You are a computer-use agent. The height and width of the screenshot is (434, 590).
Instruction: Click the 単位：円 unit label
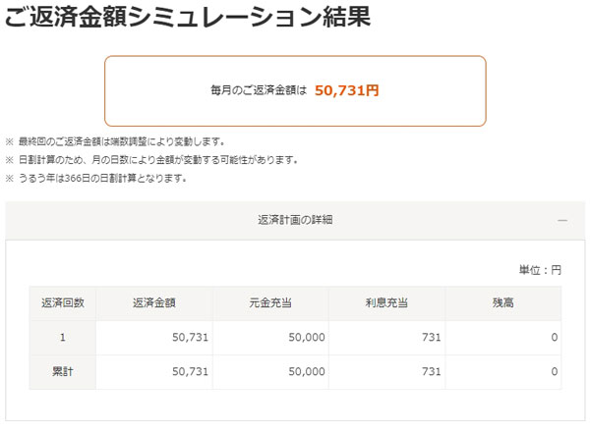(x=540, y=270)
